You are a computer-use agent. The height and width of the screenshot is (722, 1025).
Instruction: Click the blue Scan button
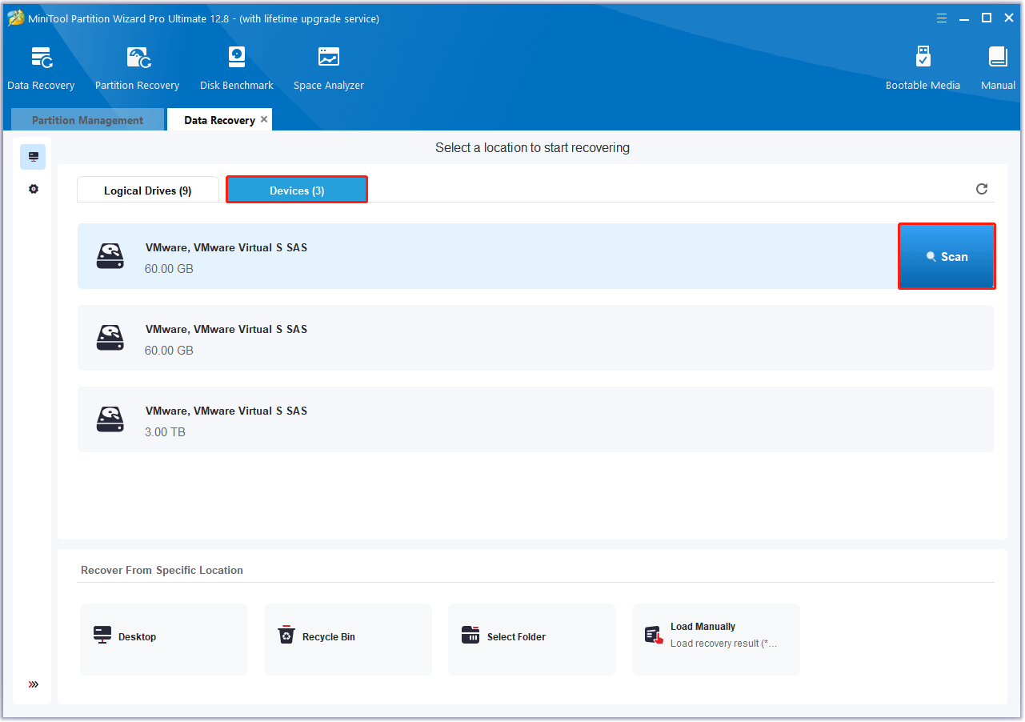click(947, 256)
